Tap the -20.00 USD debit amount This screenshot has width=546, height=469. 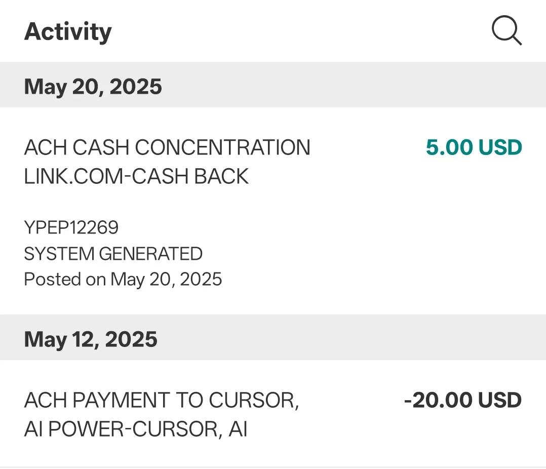pyautogui.click(x=463, y=400)
